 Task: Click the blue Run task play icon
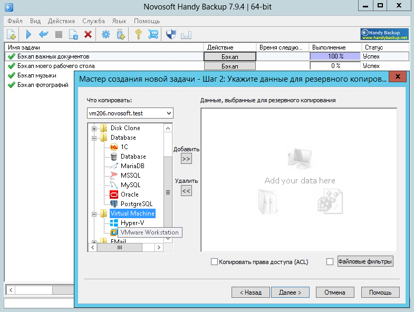29,34
